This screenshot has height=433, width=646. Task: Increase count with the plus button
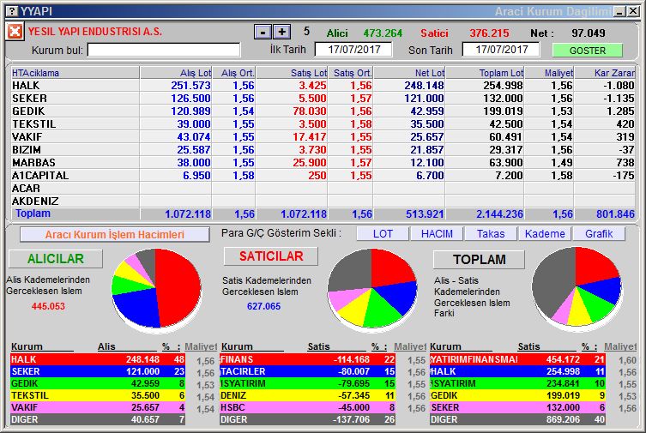click(x=282, y=32)
